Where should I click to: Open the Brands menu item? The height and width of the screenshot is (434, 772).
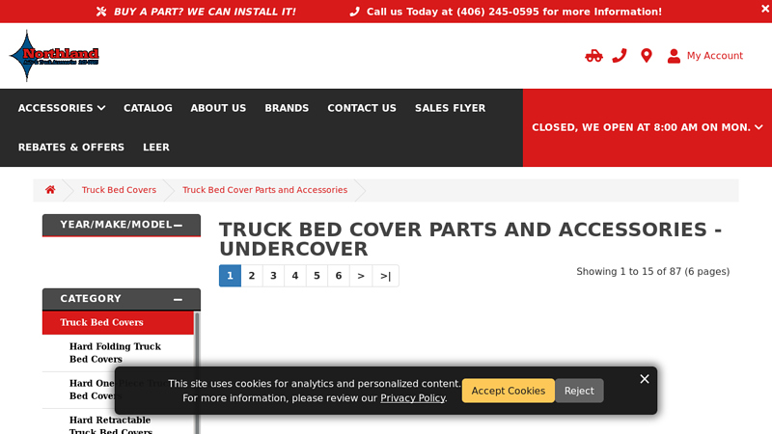click(287, 108)
